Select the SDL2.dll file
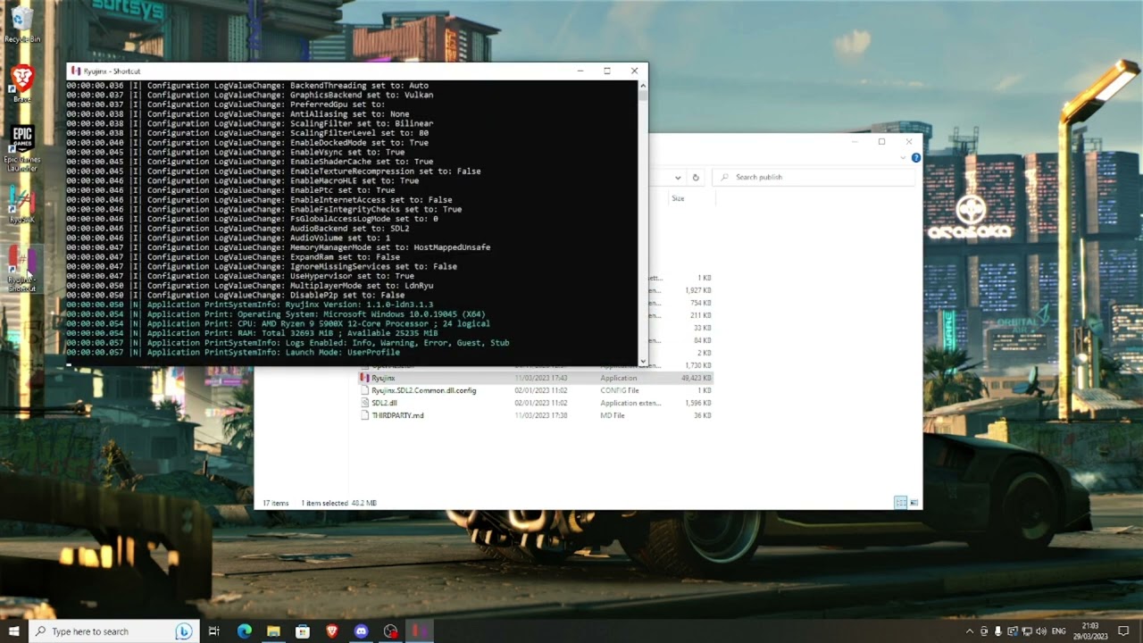1143x643 pixels. click(384, 403)
